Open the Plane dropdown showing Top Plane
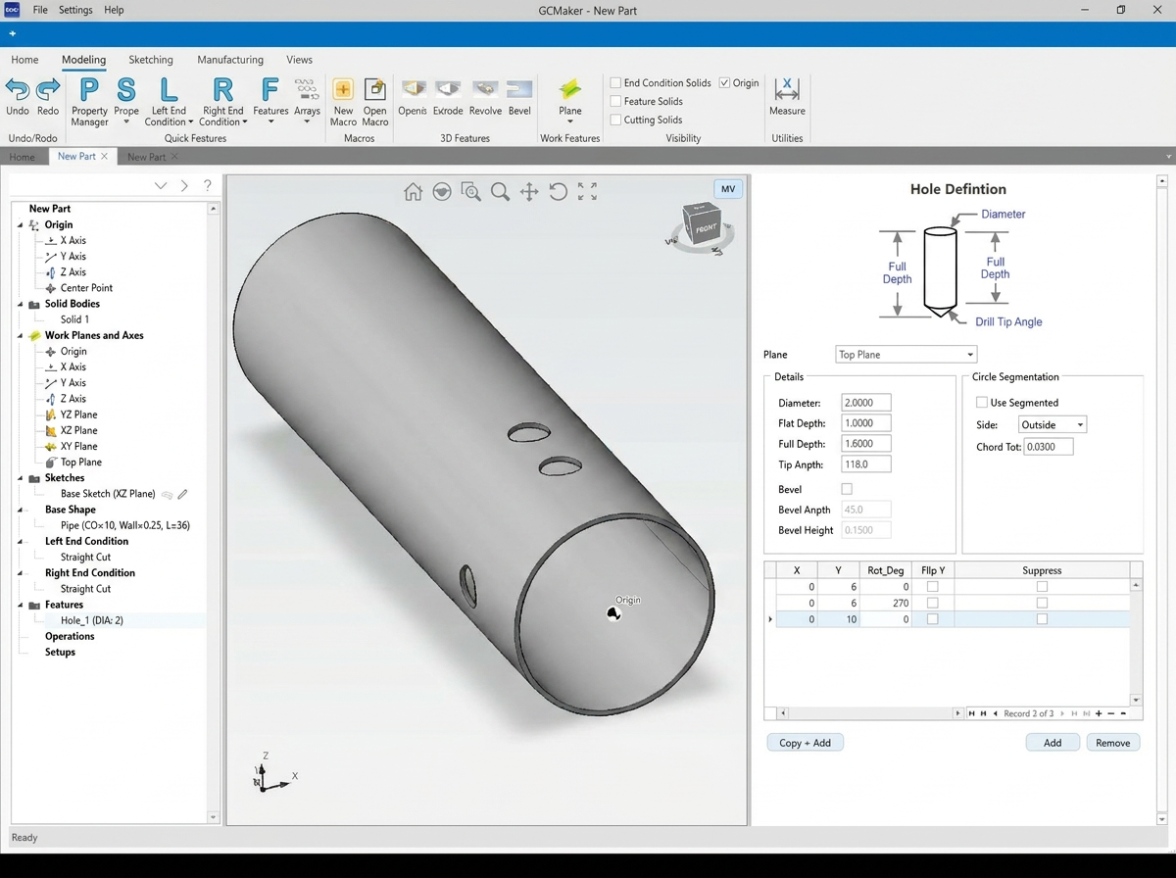This screenshot has width=1176, height=878. pos(906,355)
